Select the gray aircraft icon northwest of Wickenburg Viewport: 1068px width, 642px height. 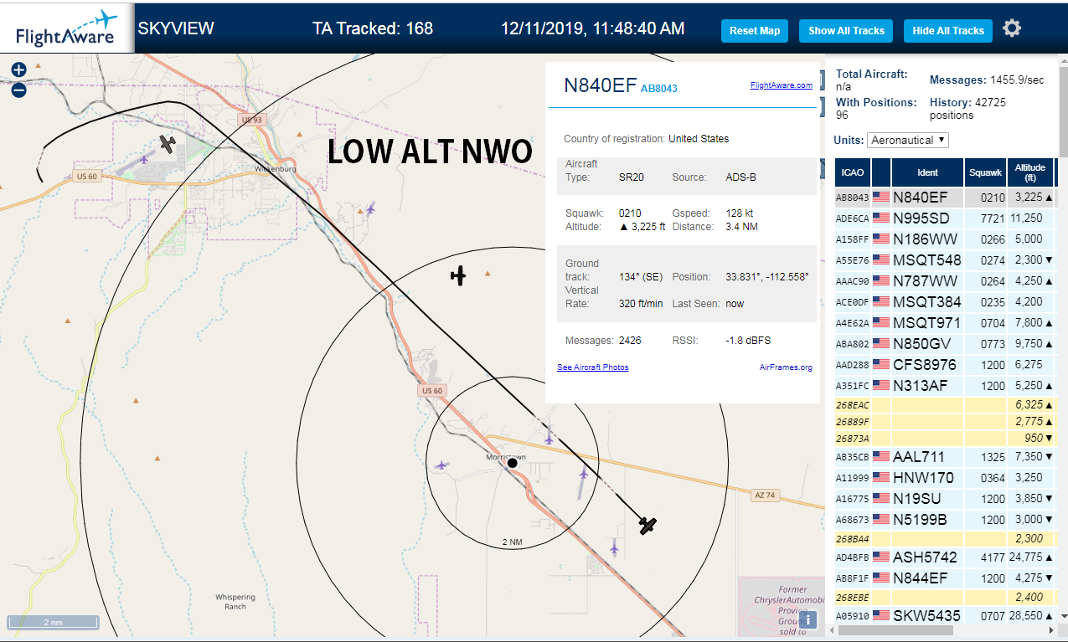[x=168, y=144]
